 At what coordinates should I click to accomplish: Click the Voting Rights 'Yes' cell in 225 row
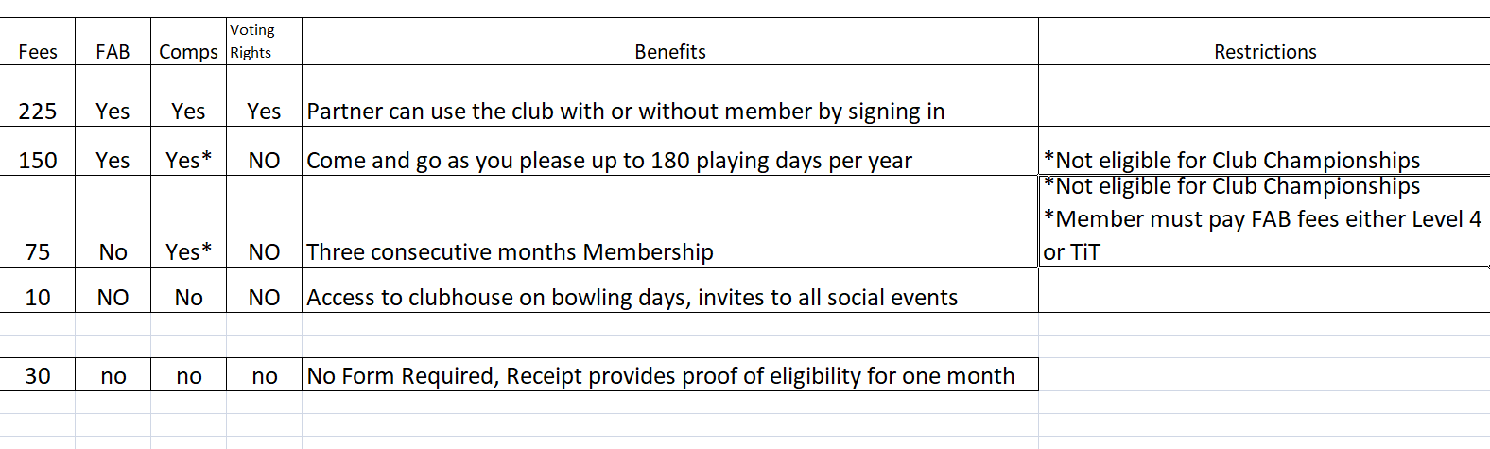[264, 111]
